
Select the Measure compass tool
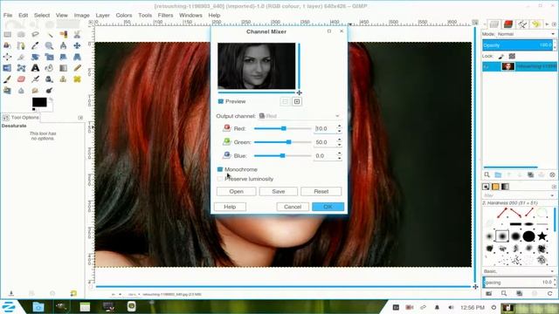63,45
